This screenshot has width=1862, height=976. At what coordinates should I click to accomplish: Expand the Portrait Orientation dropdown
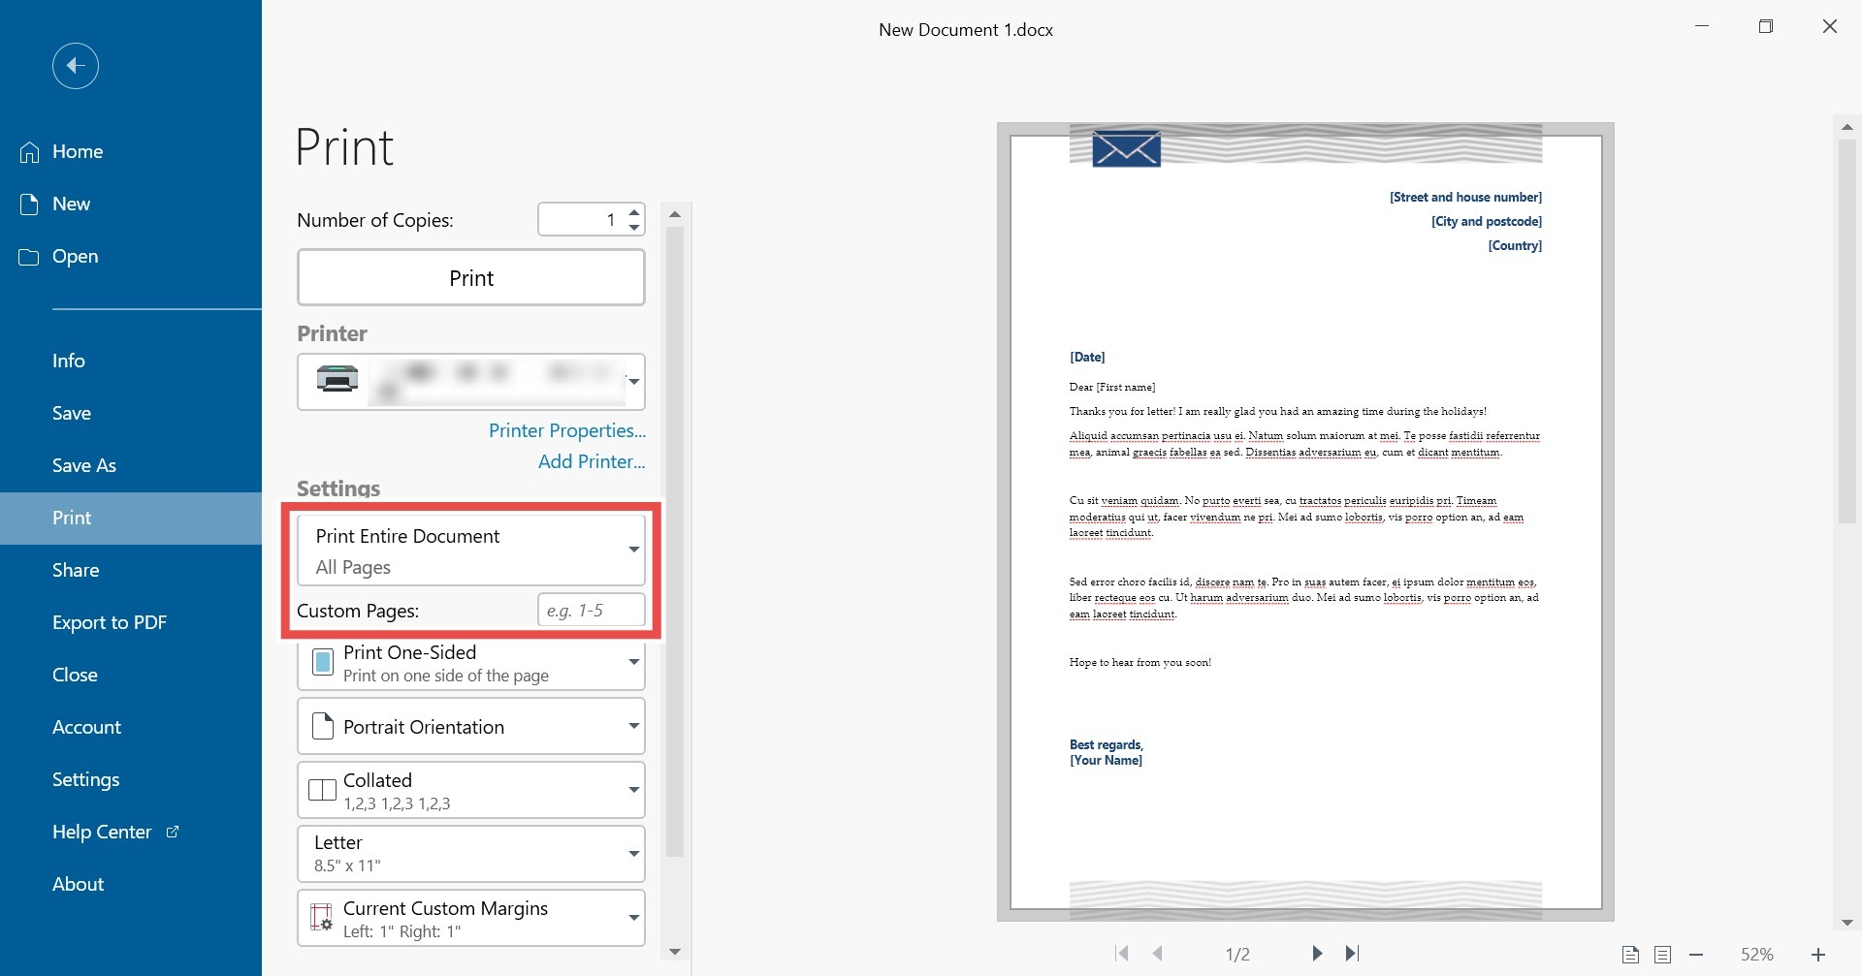pos(470,726)
